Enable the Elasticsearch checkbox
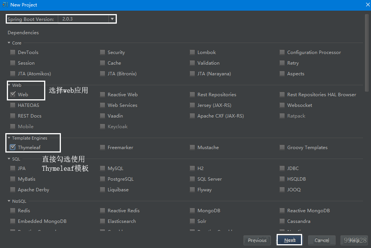 click(102, 221)
